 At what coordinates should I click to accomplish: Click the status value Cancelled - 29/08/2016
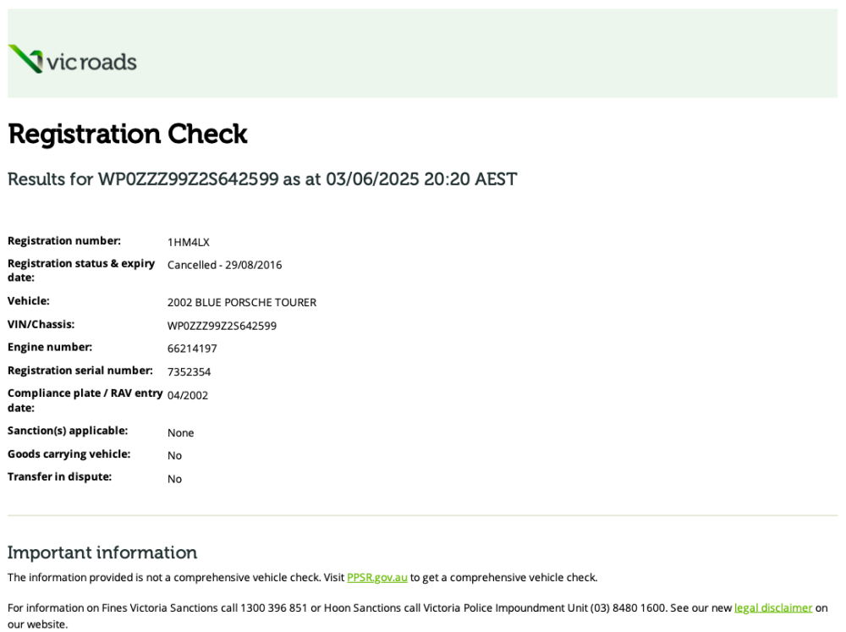coord(224,265)
